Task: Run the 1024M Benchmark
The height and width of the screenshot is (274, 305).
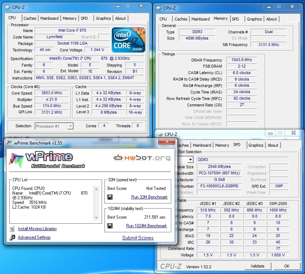Action: (146, 226)
